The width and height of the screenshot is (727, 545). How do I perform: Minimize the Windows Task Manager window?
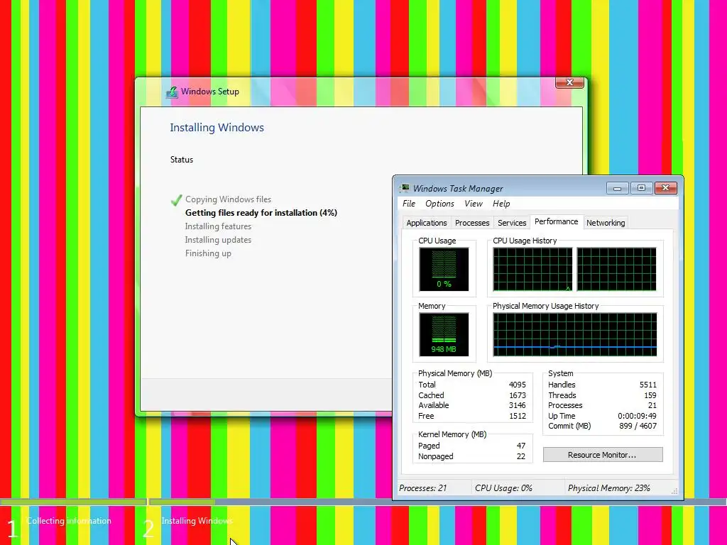coord(617,188)
